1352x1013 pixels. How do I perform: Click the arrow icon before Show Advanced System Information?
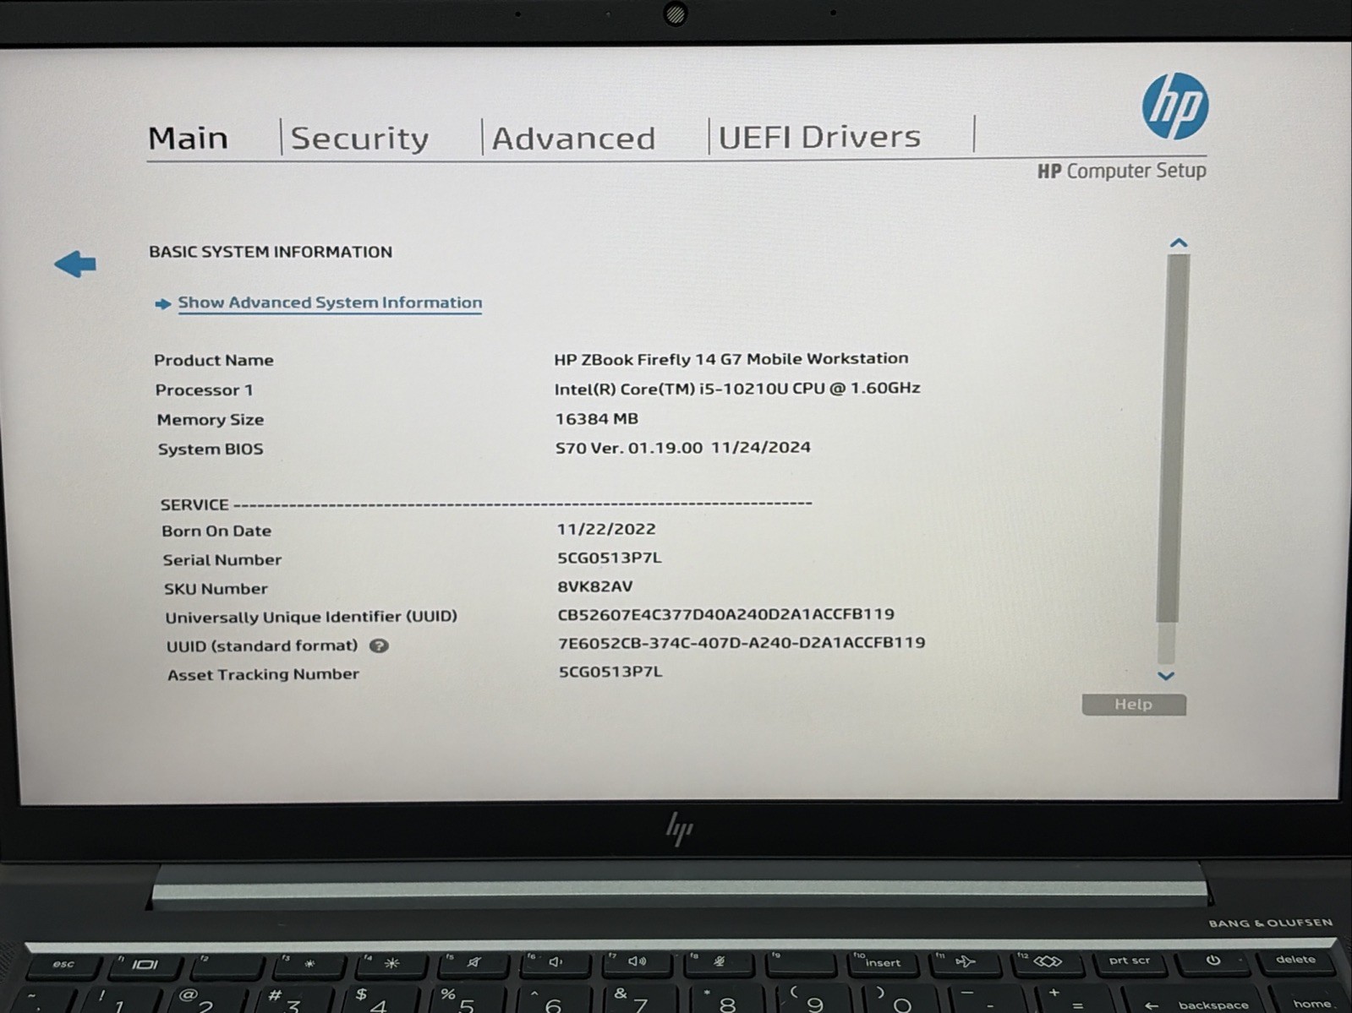click(162, 304)
